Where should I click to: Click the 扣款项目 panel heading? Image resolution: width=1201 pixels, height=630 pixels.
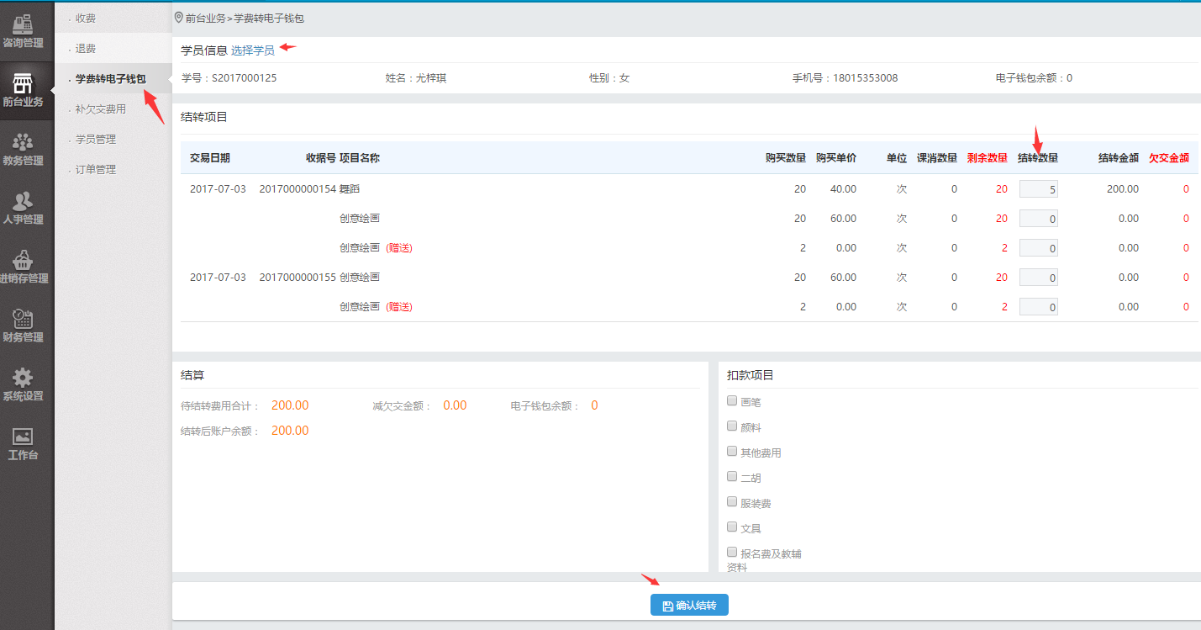point(751,375)
